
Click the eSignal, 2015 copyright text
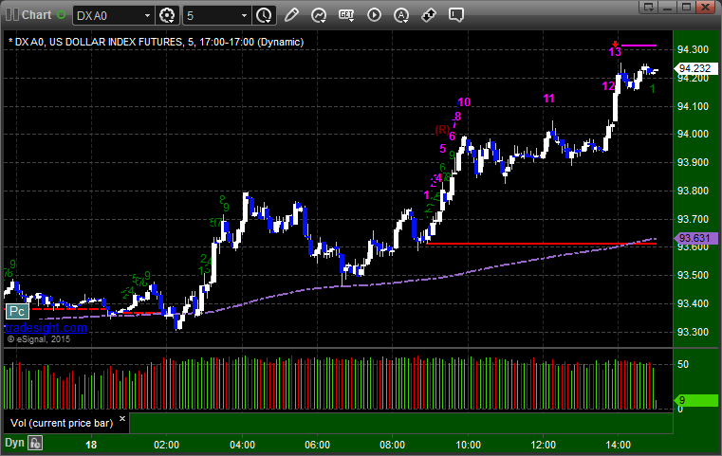pos(39,339)
